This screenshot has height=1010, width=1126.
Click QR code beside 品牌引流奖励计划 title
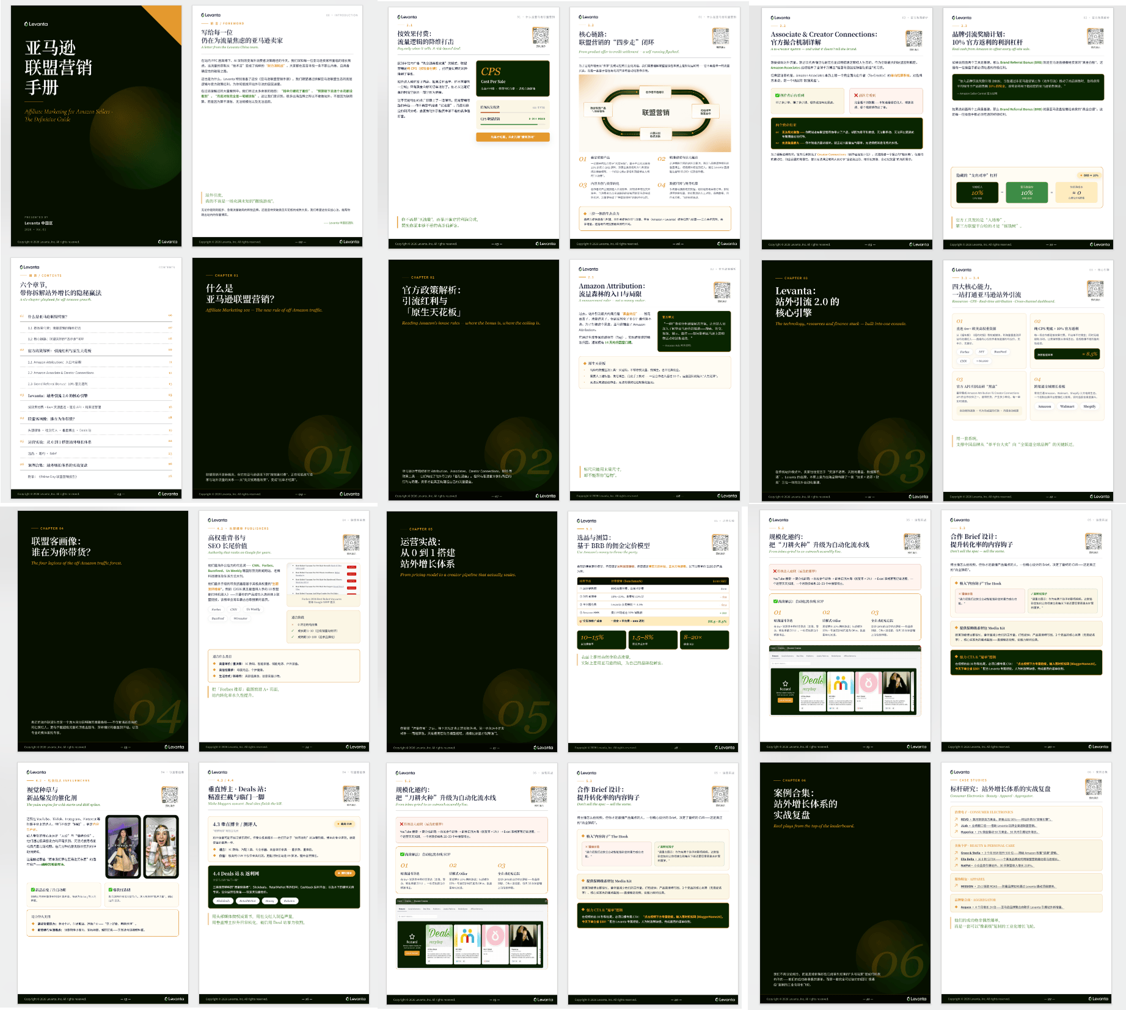click(x=1095, y=36)
